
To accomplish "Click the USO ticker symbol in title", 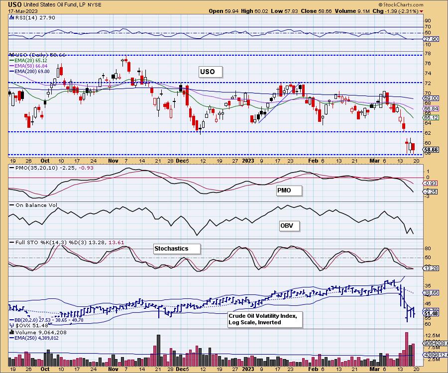I will click(x=15, y=4).
